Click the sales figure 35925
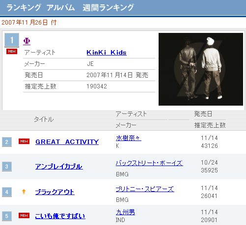Viewport: 246px width, 225px height. pyautogui.click(x=209, y=170)
